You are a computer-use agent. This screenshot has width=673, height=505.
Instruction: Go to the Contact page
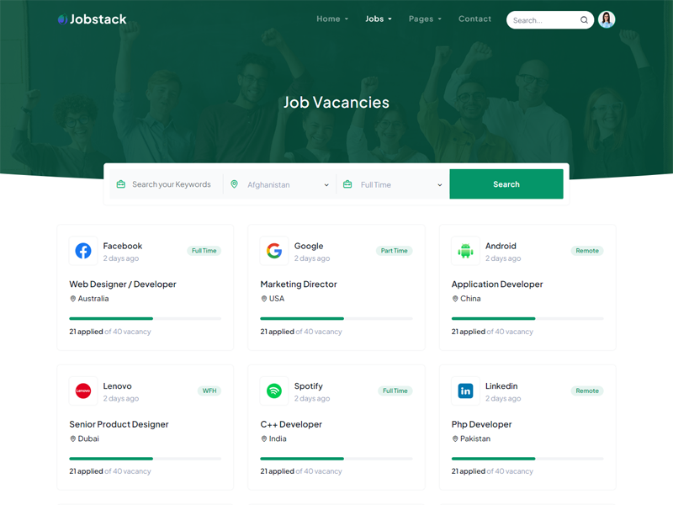[x=474, y=19]
